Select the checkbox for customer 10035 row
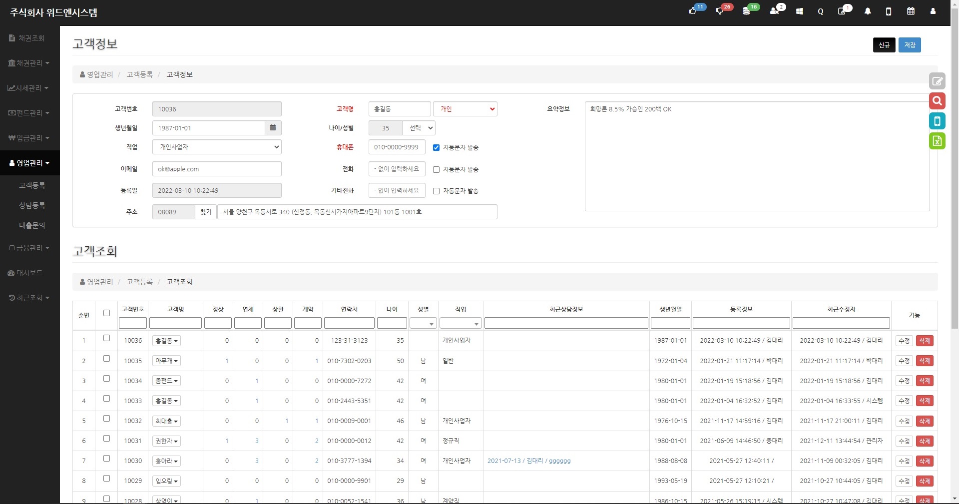The height and width of the screenshot is (504, 959). coord(106,359)
